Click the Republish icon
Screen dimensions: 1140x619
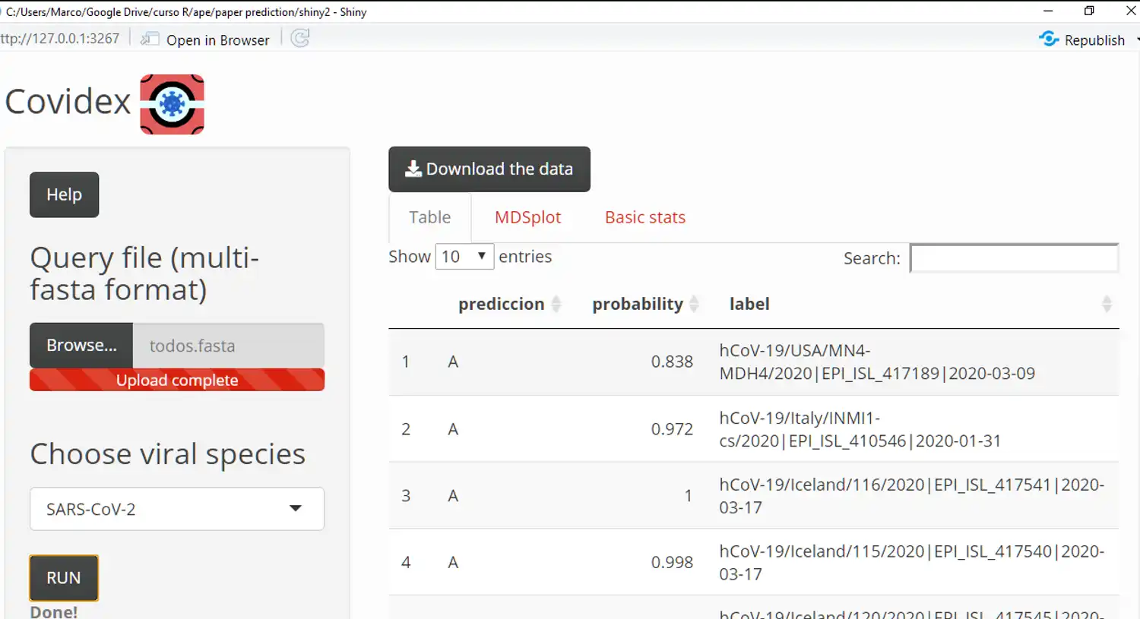coord(1049,39)
